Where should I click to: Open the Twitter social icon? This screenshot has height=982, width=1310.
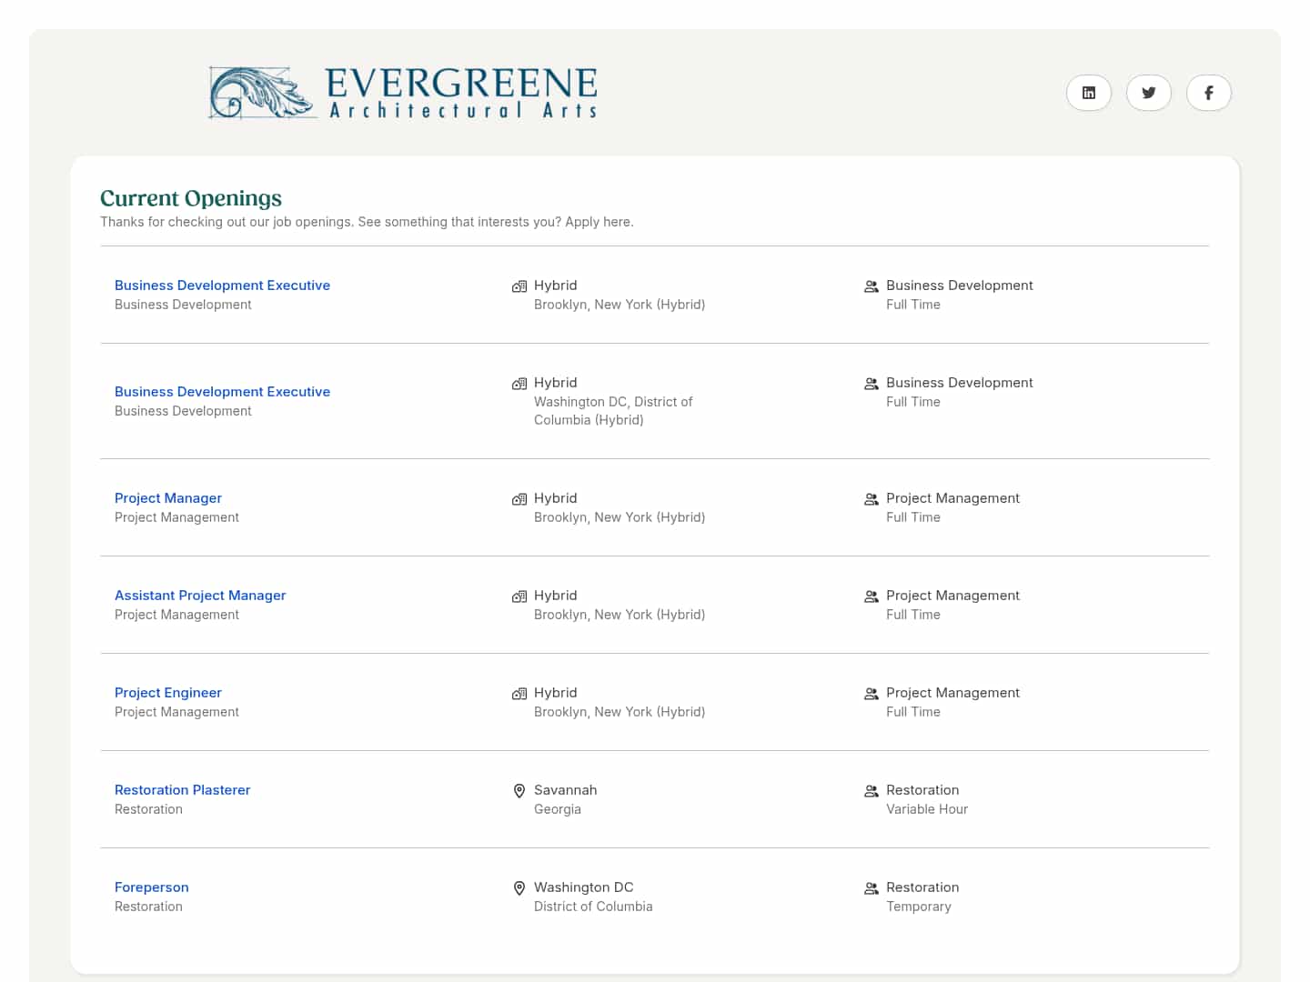(1149, 93)
